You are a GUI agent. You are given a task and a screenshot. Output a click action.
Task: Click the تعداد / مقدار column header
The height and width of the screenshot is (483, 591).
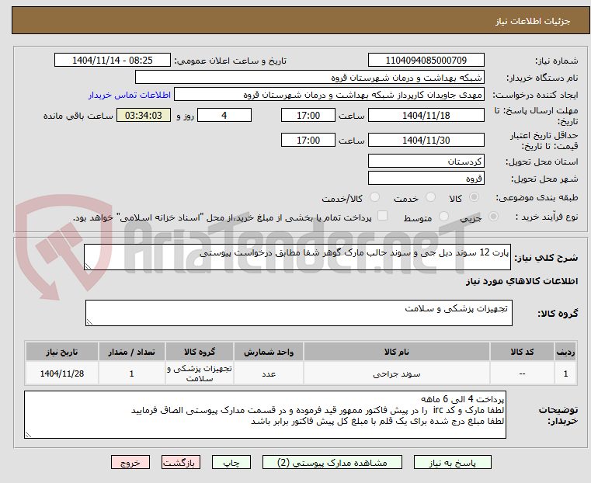tap(131, 352)
